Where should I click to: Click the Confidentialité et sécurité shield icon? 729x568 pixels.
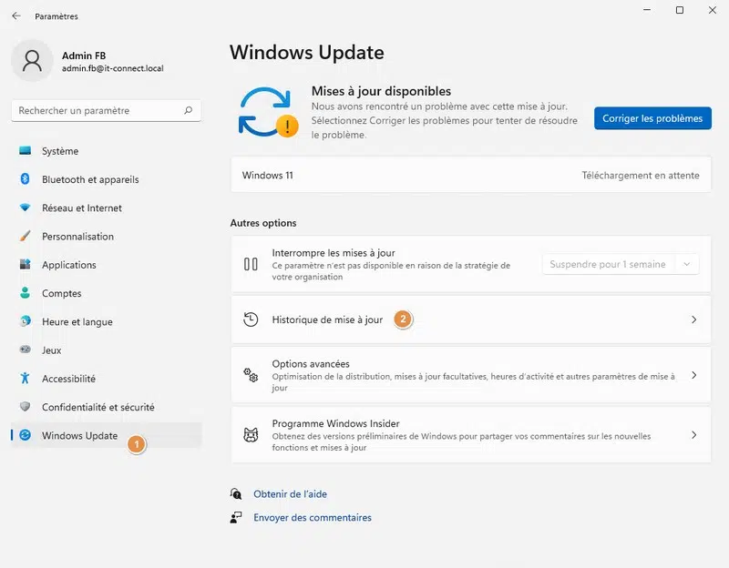[x=26, y=407]
